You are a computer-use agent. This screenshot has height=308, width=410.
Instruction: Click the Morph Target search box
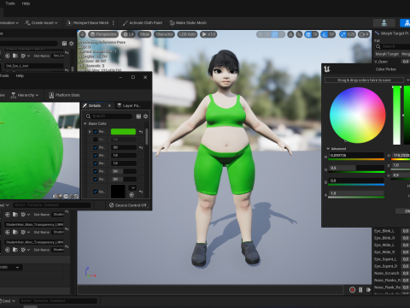pyautogui.click(x=393, y=46)
